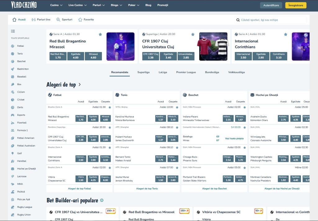Open the Pariuri live section

click(41, 19)
